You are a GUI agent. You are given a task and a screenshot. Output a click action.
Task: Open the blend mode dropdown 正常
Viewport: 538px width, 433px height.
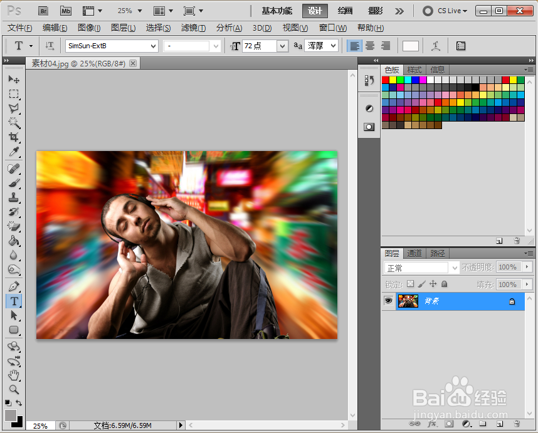pyautogui.click(x=455, y=268)
